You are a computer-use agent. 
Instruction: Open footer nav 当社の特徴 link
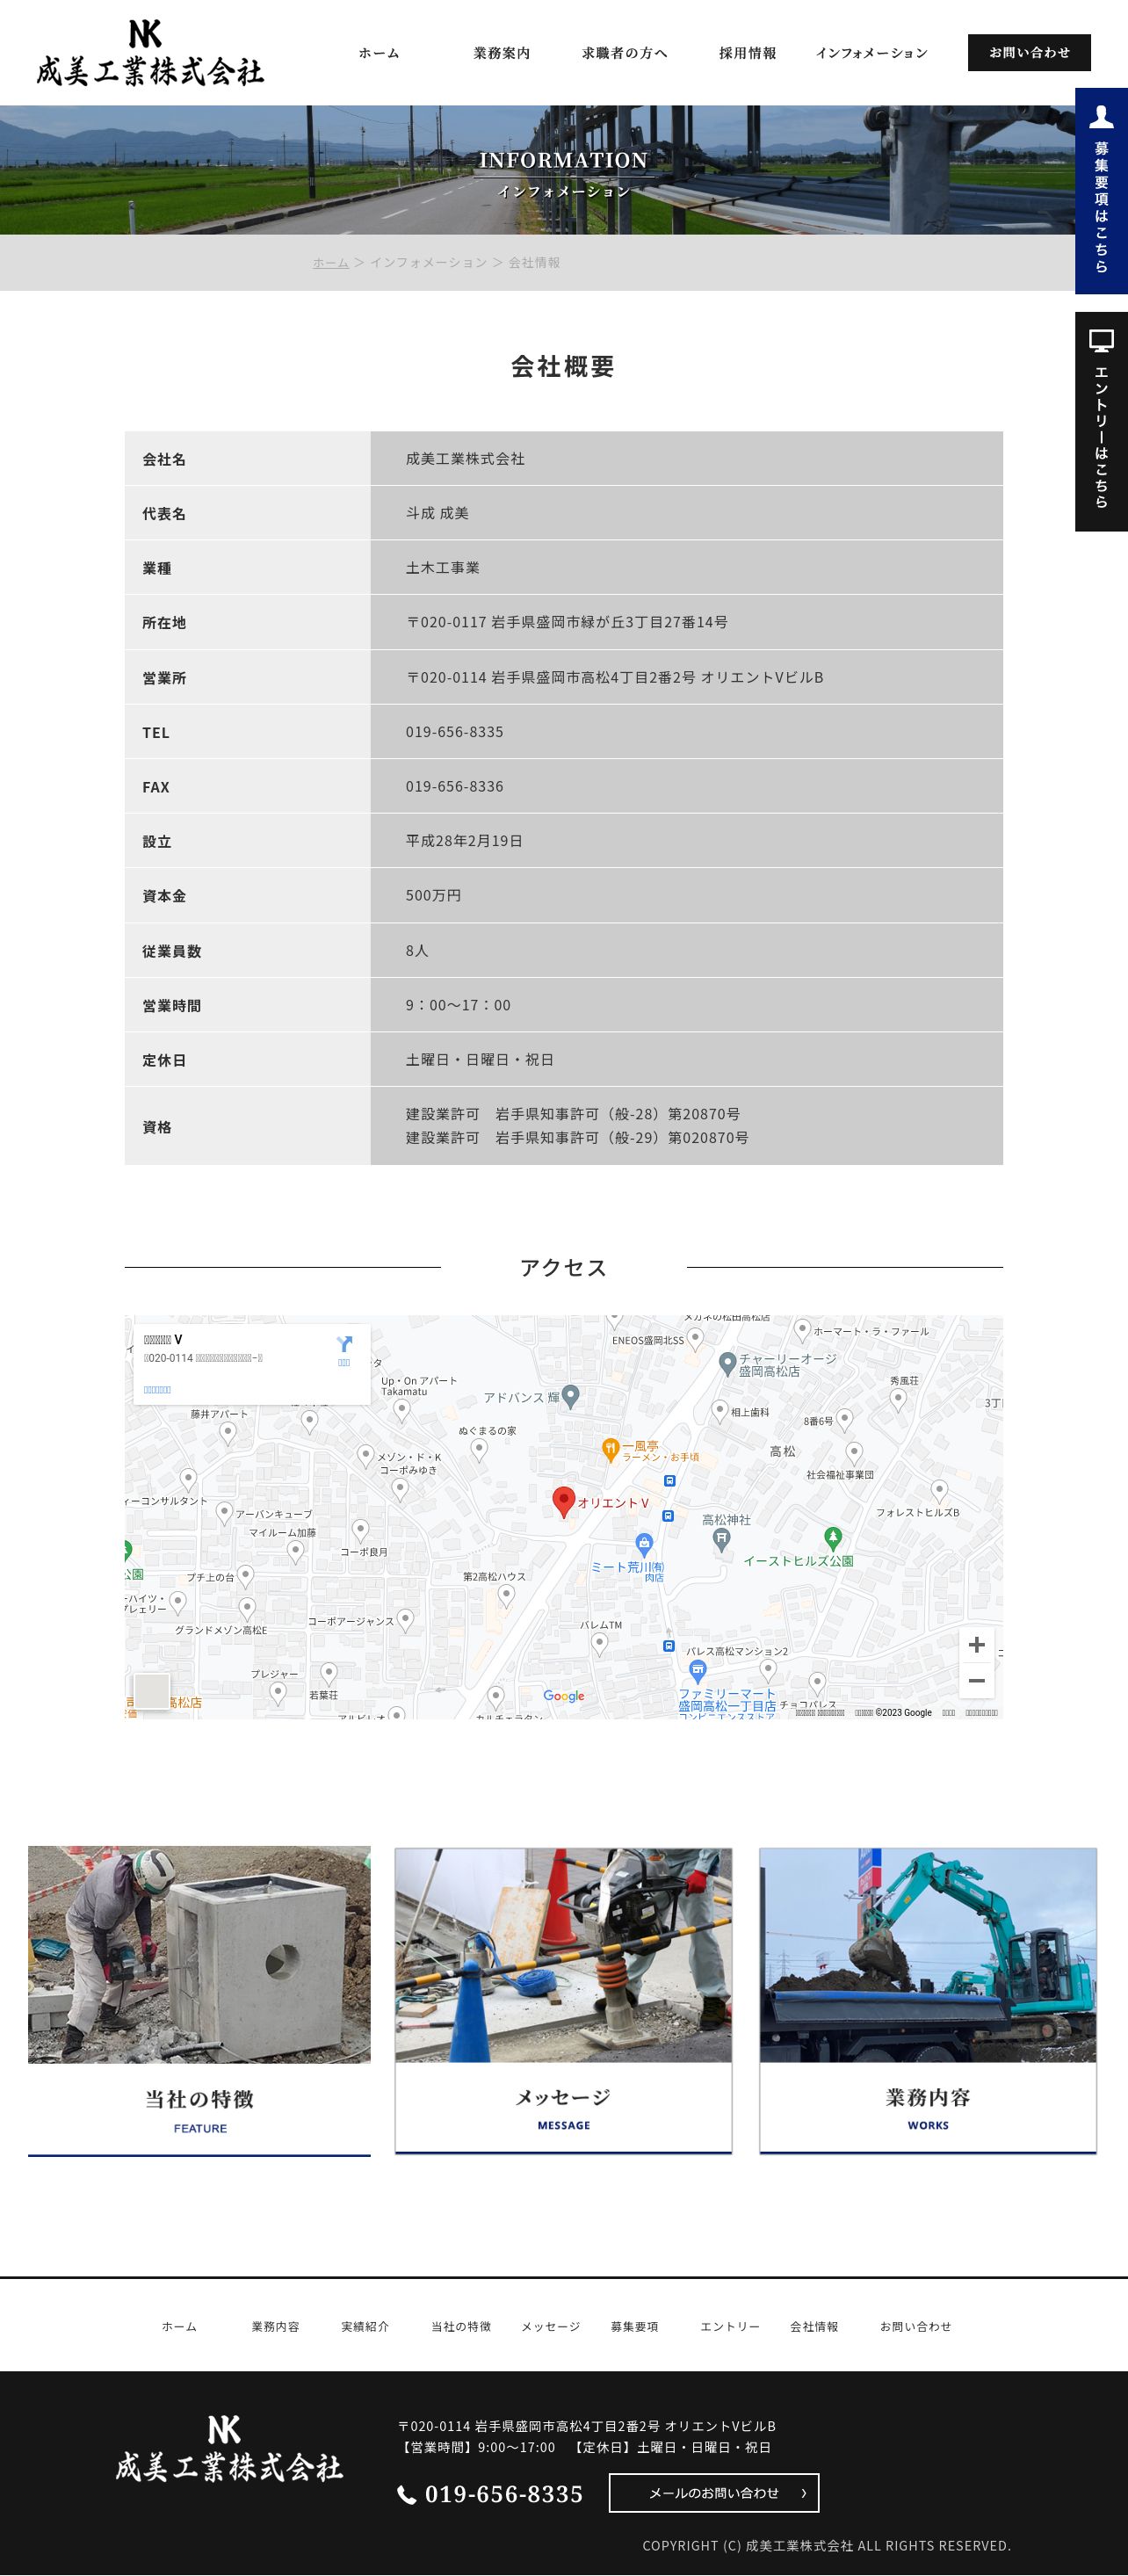click(461, 2327)
